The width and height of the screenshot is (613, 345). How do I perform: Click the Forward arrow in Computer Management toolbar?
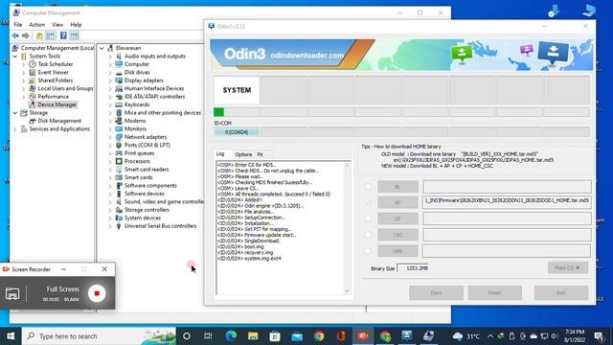(x=26, y=36)
